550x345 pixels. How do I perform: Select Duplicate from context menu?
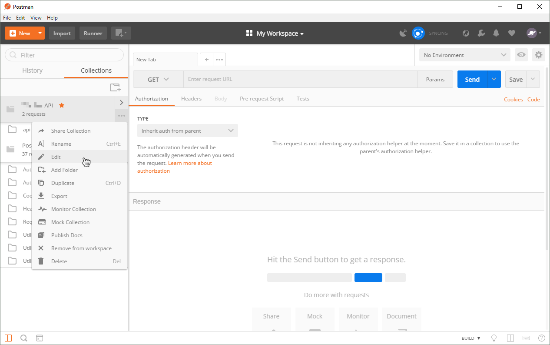click(80, 183)
